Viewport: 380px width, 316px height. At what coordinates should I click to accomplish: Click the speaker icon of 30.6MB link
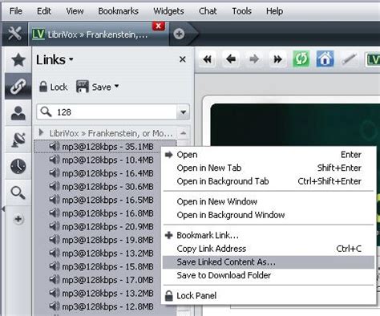[55, 186]
